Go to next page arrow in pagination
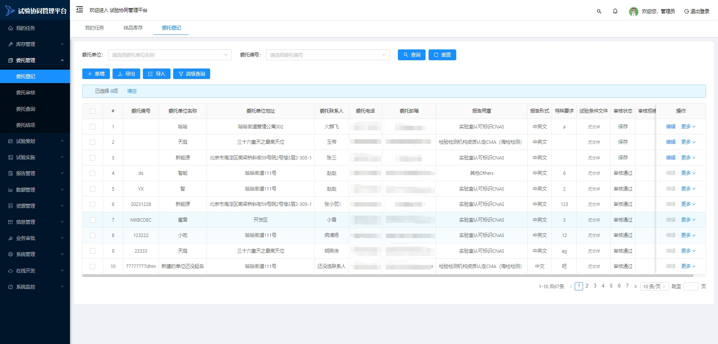This screenshot has height=344, width=718. point(635,286)
